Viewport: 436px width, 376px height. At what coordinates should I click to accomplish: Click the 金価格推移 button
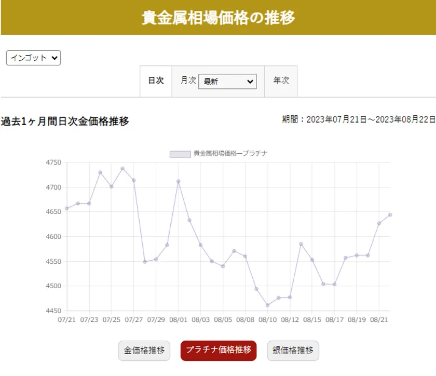coord(144,350)
